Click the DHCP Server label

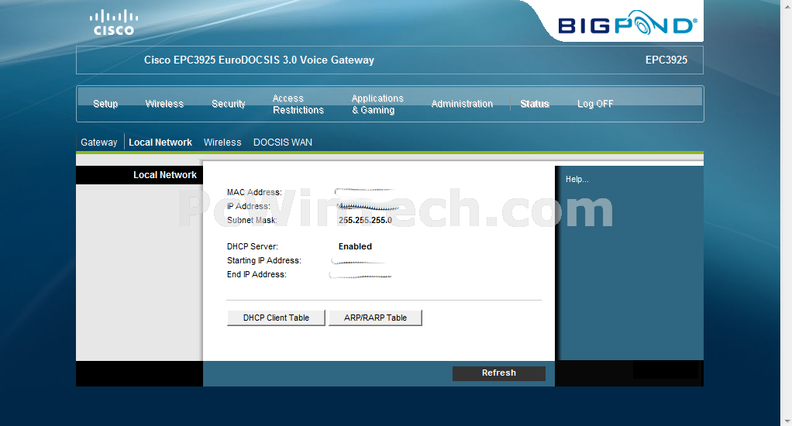pyautogui.click(x=253, y=246)
